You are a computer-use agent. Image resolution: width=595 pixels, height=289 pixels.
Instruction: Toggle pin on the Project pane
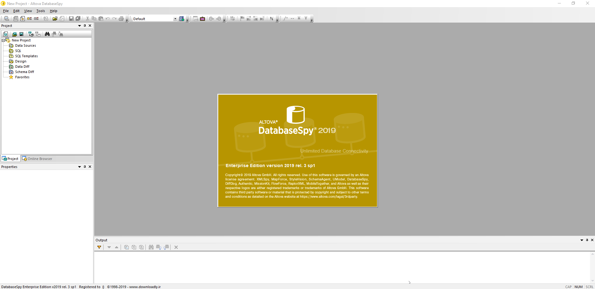[85, 26]
